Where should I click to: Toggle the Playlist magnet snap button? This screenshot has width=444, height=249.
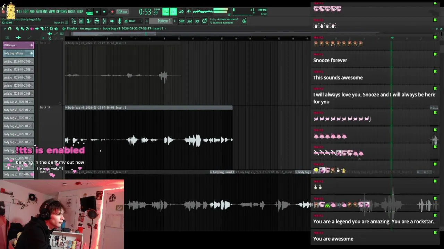10,29
